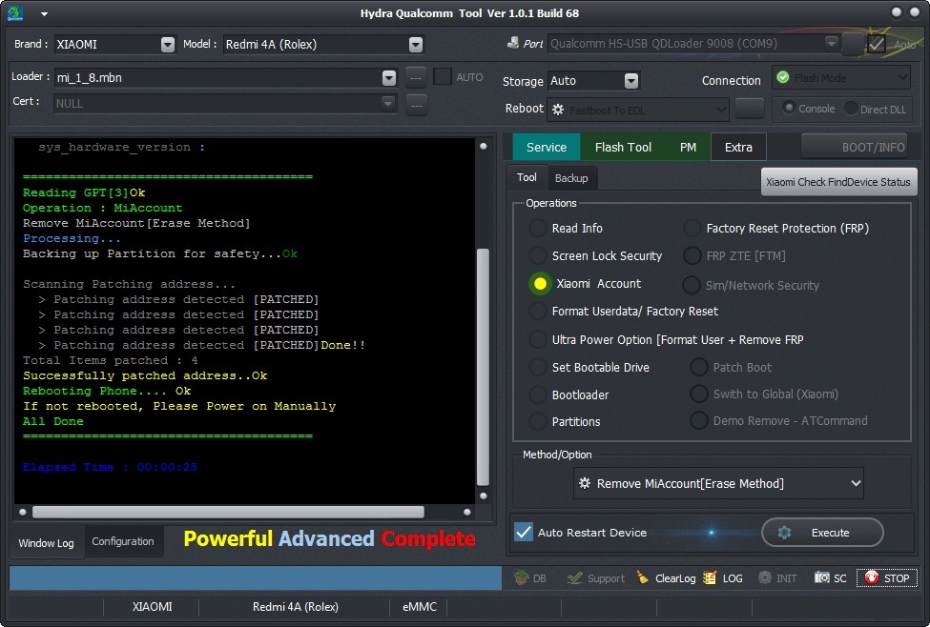Select Factory Reset Protection (FRP)
Screen dimensions: 930x627
(692, 228)
